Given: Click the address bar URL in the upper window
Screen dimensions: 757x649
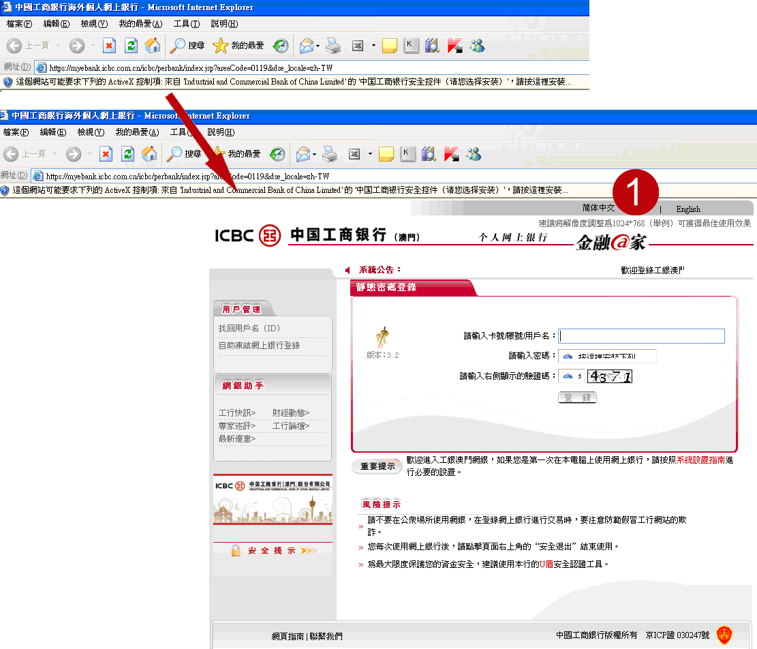Looking at the screenshot, I should click(x=191, y=68).
